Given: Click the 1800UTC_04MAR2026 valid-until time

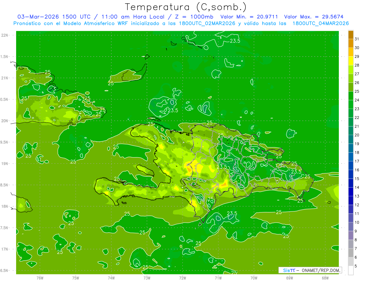Looking at the screenshot, I should click(x=321, y=23).
